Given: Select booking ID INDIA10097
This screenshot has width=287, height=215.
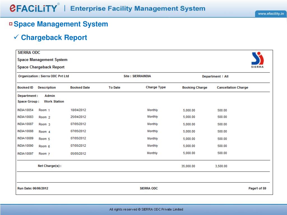Looking at the screenshot, I should (25, 154).
